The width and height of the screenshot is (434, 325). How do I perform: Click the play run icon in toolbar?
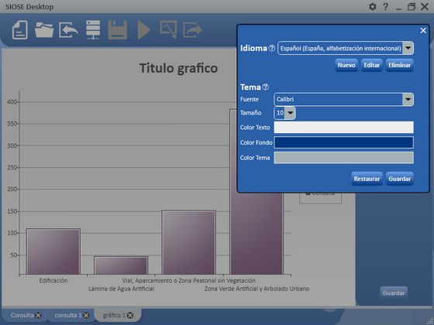[x=144, y=30]
